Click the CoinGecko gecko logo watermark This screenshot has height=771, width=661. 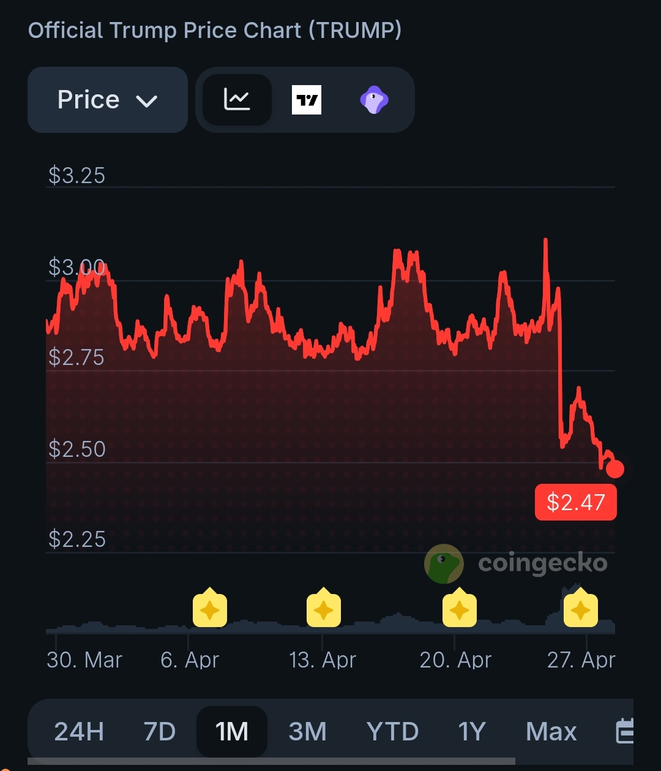444,563
